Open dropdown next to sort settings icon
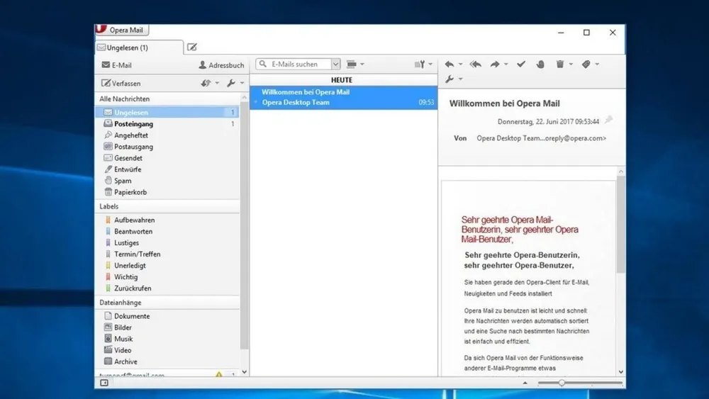This screenshot has width=709, height=399. pos(430,64)
